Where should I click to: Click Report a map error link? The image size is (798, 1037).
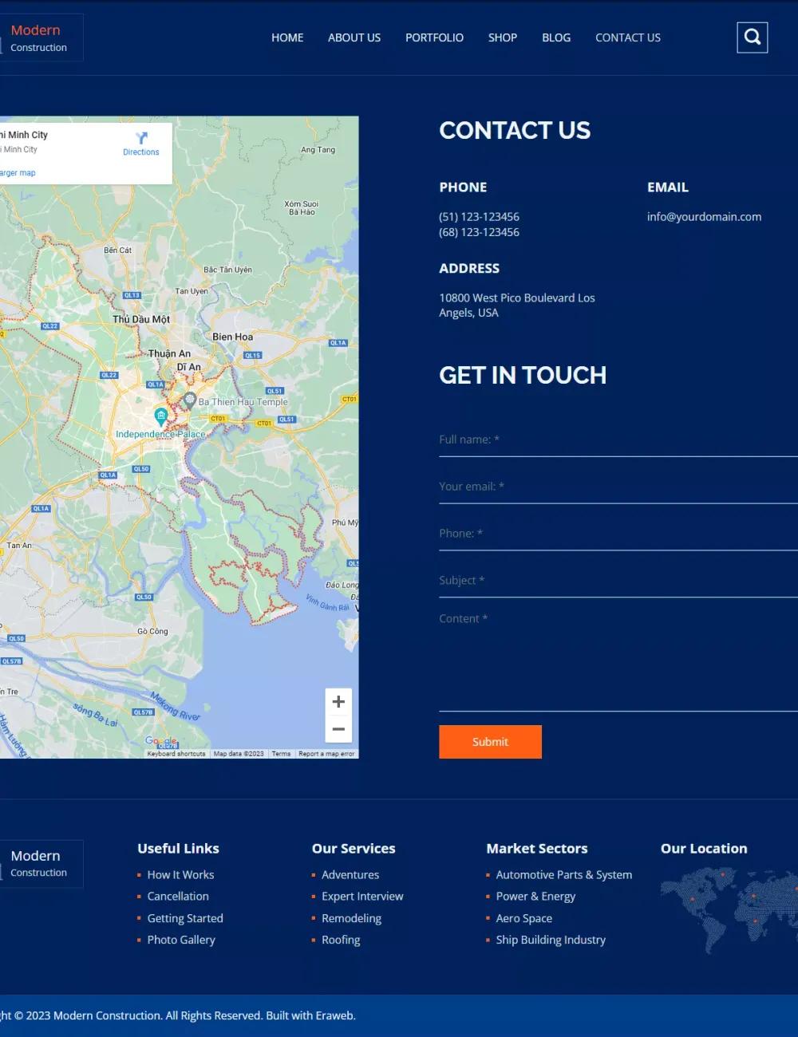coord(326,754)
